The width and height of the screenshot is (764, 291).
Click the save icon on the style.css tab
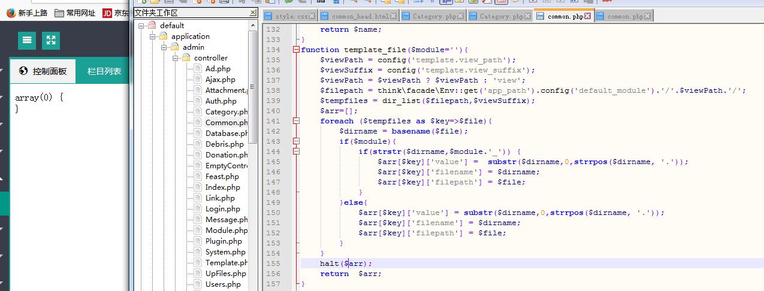click(268, 16)
